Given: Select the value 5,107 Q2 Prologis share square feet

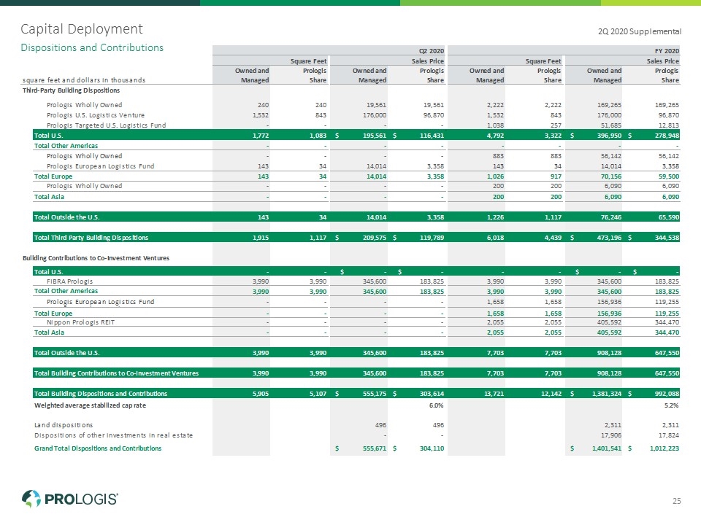Looking at the screenshot, I should click(318, 394).
